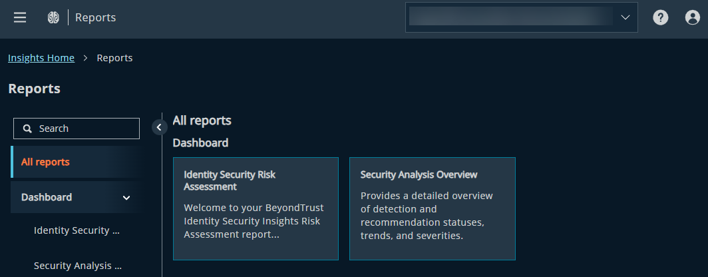This screenshot has width=708, height=277.
Task: Open Identity Security Risk Assessment card
Action: point(256,209)
